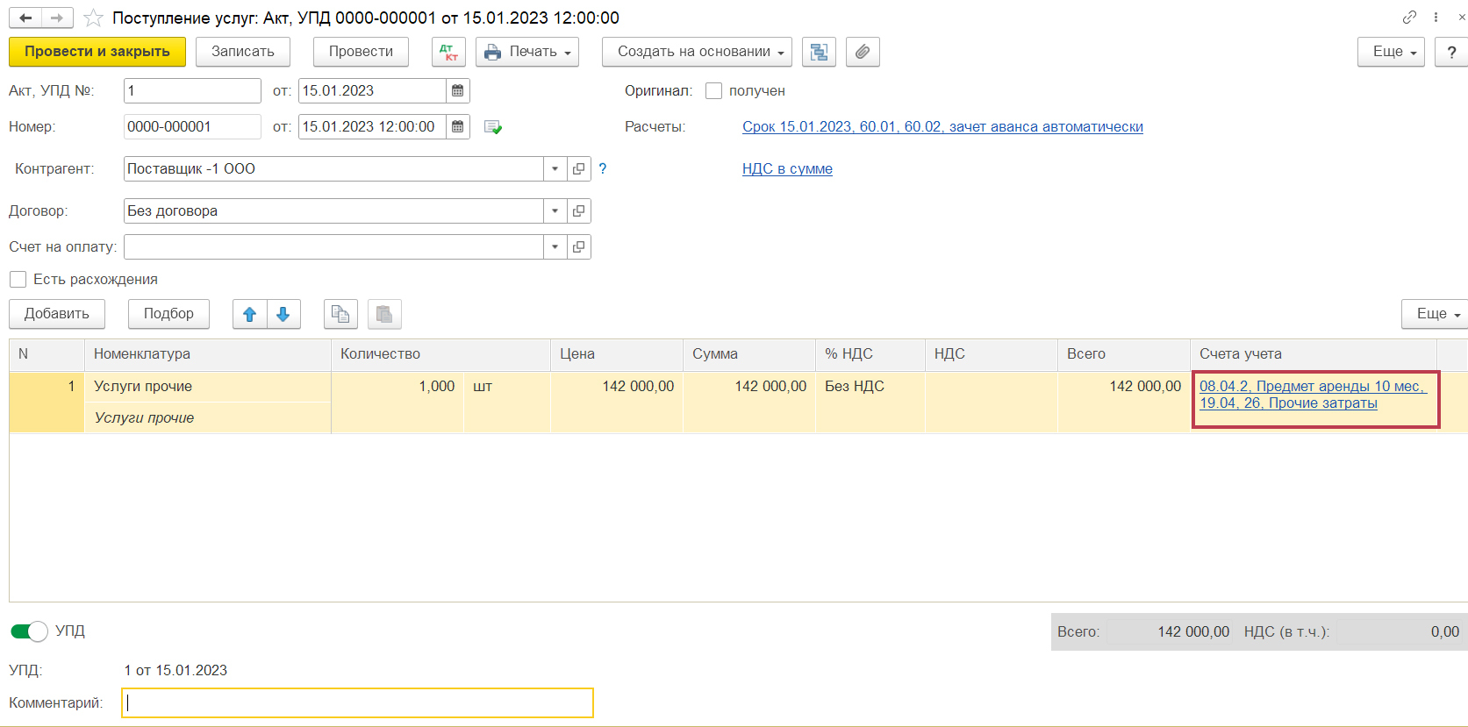Move table row up with arrow

point(249,314)
